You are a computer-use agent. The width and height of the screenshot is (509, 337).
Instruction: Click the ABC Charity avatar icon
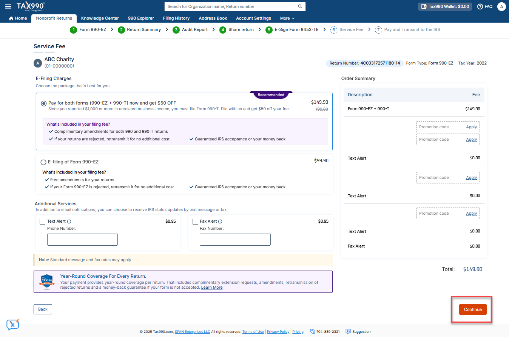coord(38,63)
